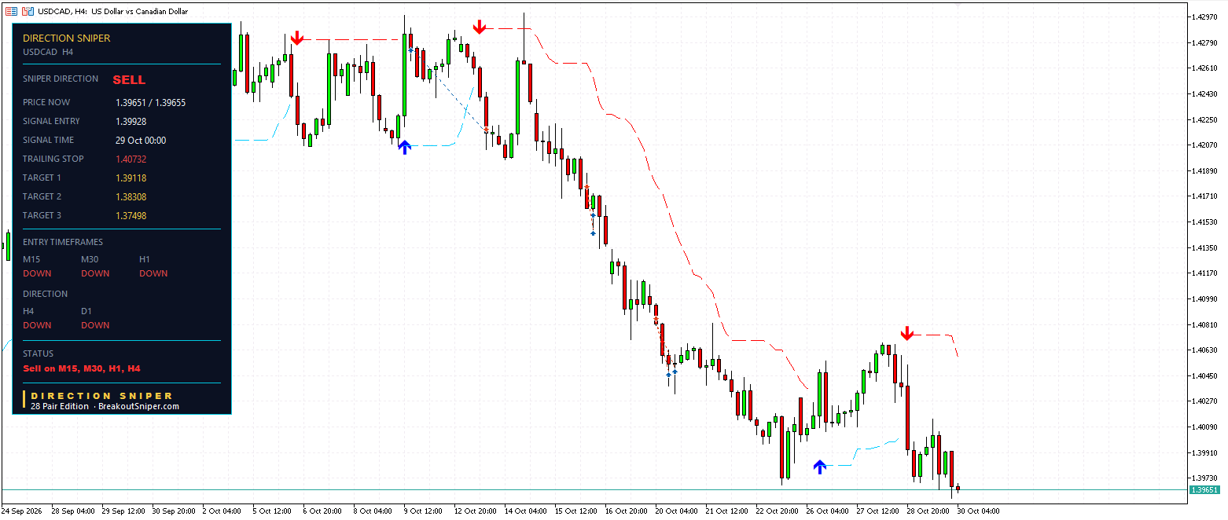This screenshot has height=520, width=1228.
Task: Click the 1.42970 price axis label
Action: [1205, 16]
